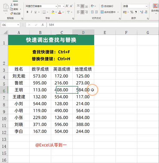
Task: Decrease indent icon
Action: [92, 12]
